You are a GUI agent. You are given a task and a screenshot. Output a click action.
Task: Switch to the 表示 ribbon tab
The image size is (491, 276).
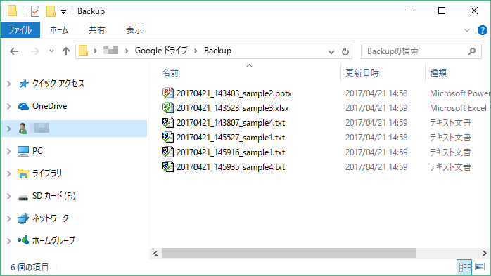[x=134, y=30]
